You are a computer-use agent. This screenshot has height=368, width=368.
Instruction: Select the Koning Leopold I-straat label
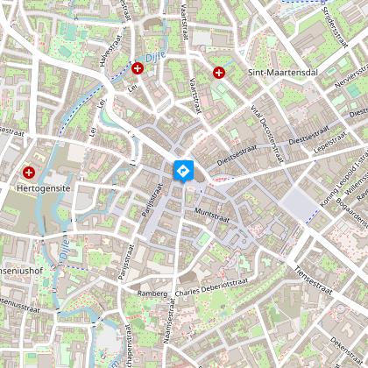pyautogui.click(x=343, y=180)
